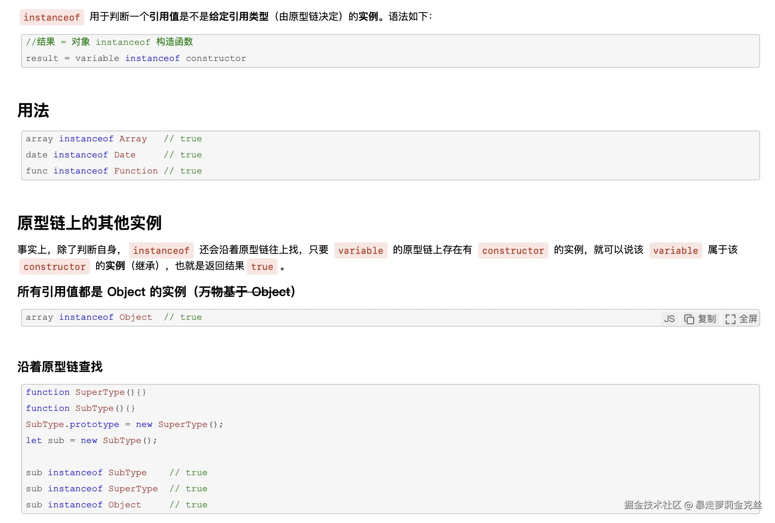Click the line 'SubType.prototype = new SuperType()'
This screenshot has height=523, width=775.
tap(124, 425)
